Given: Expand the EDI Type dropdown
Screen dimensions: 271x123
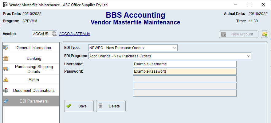Looking at the screenshot, I should coord(175,48).
